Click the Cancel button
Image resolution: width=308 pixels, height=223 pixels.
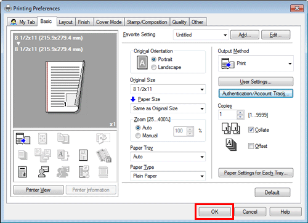pos(250,212)
